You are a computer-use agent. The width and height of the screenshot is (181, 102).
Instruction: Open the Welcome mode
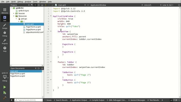click(x=5, y=11)
